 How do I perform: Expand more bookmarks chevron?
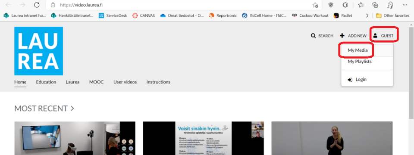coord(367,15)
